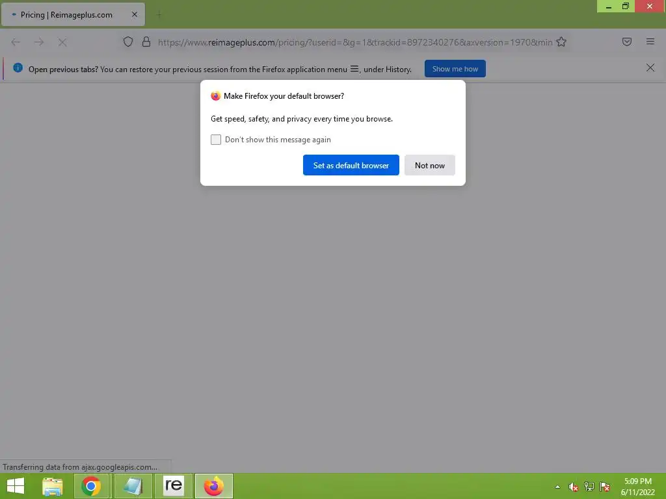Viewport: 666px width, 499px height.
Task: Click the muted volume tray icon
Action: pyautogui.click(x=574, y=487)
